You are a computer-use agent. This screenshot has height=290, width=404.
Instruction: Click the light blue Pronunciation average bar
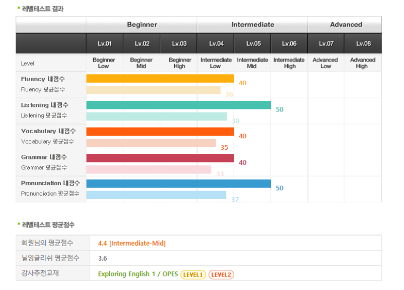156,195
